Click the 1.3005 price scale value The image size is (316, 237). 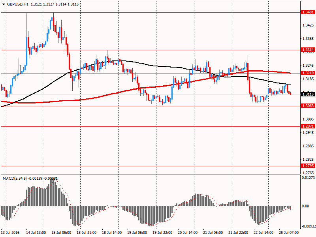click(308, 119)
